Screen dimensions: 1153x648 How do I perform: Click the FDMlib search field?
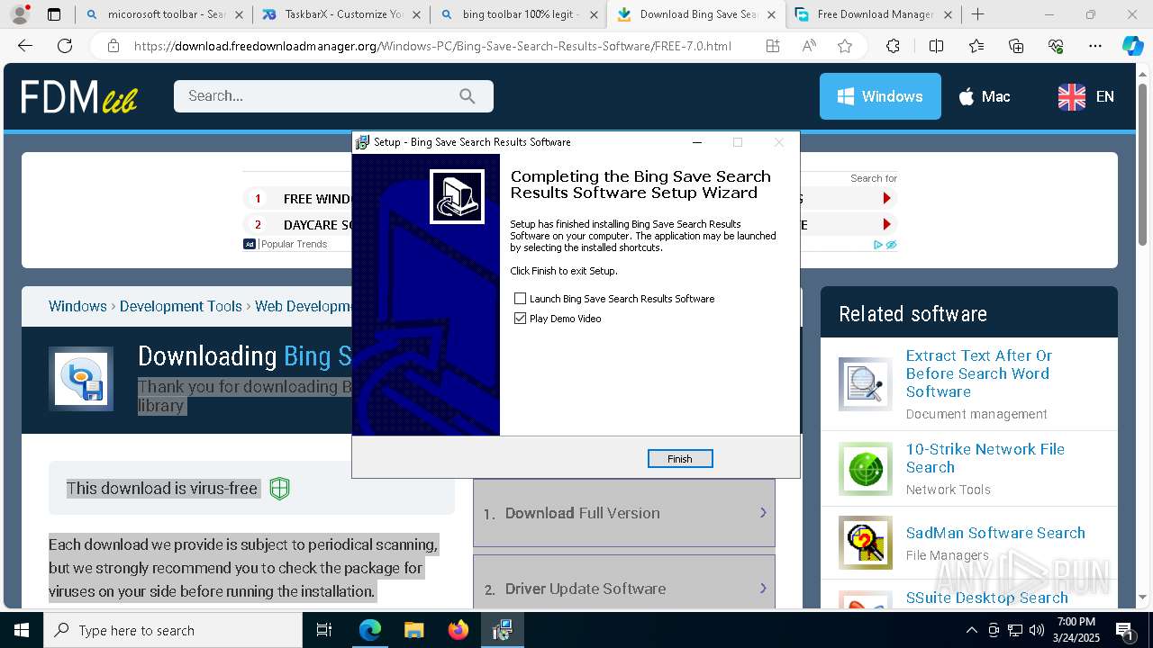tap(333, 96)
